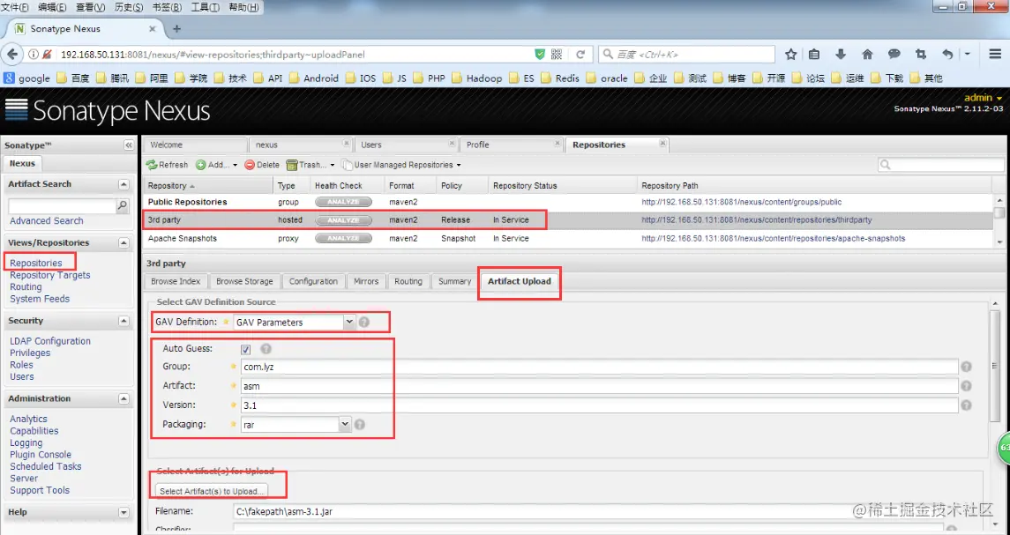
Task: Click help icon next to GAV Definition
Action: click(x=364, y=322)
